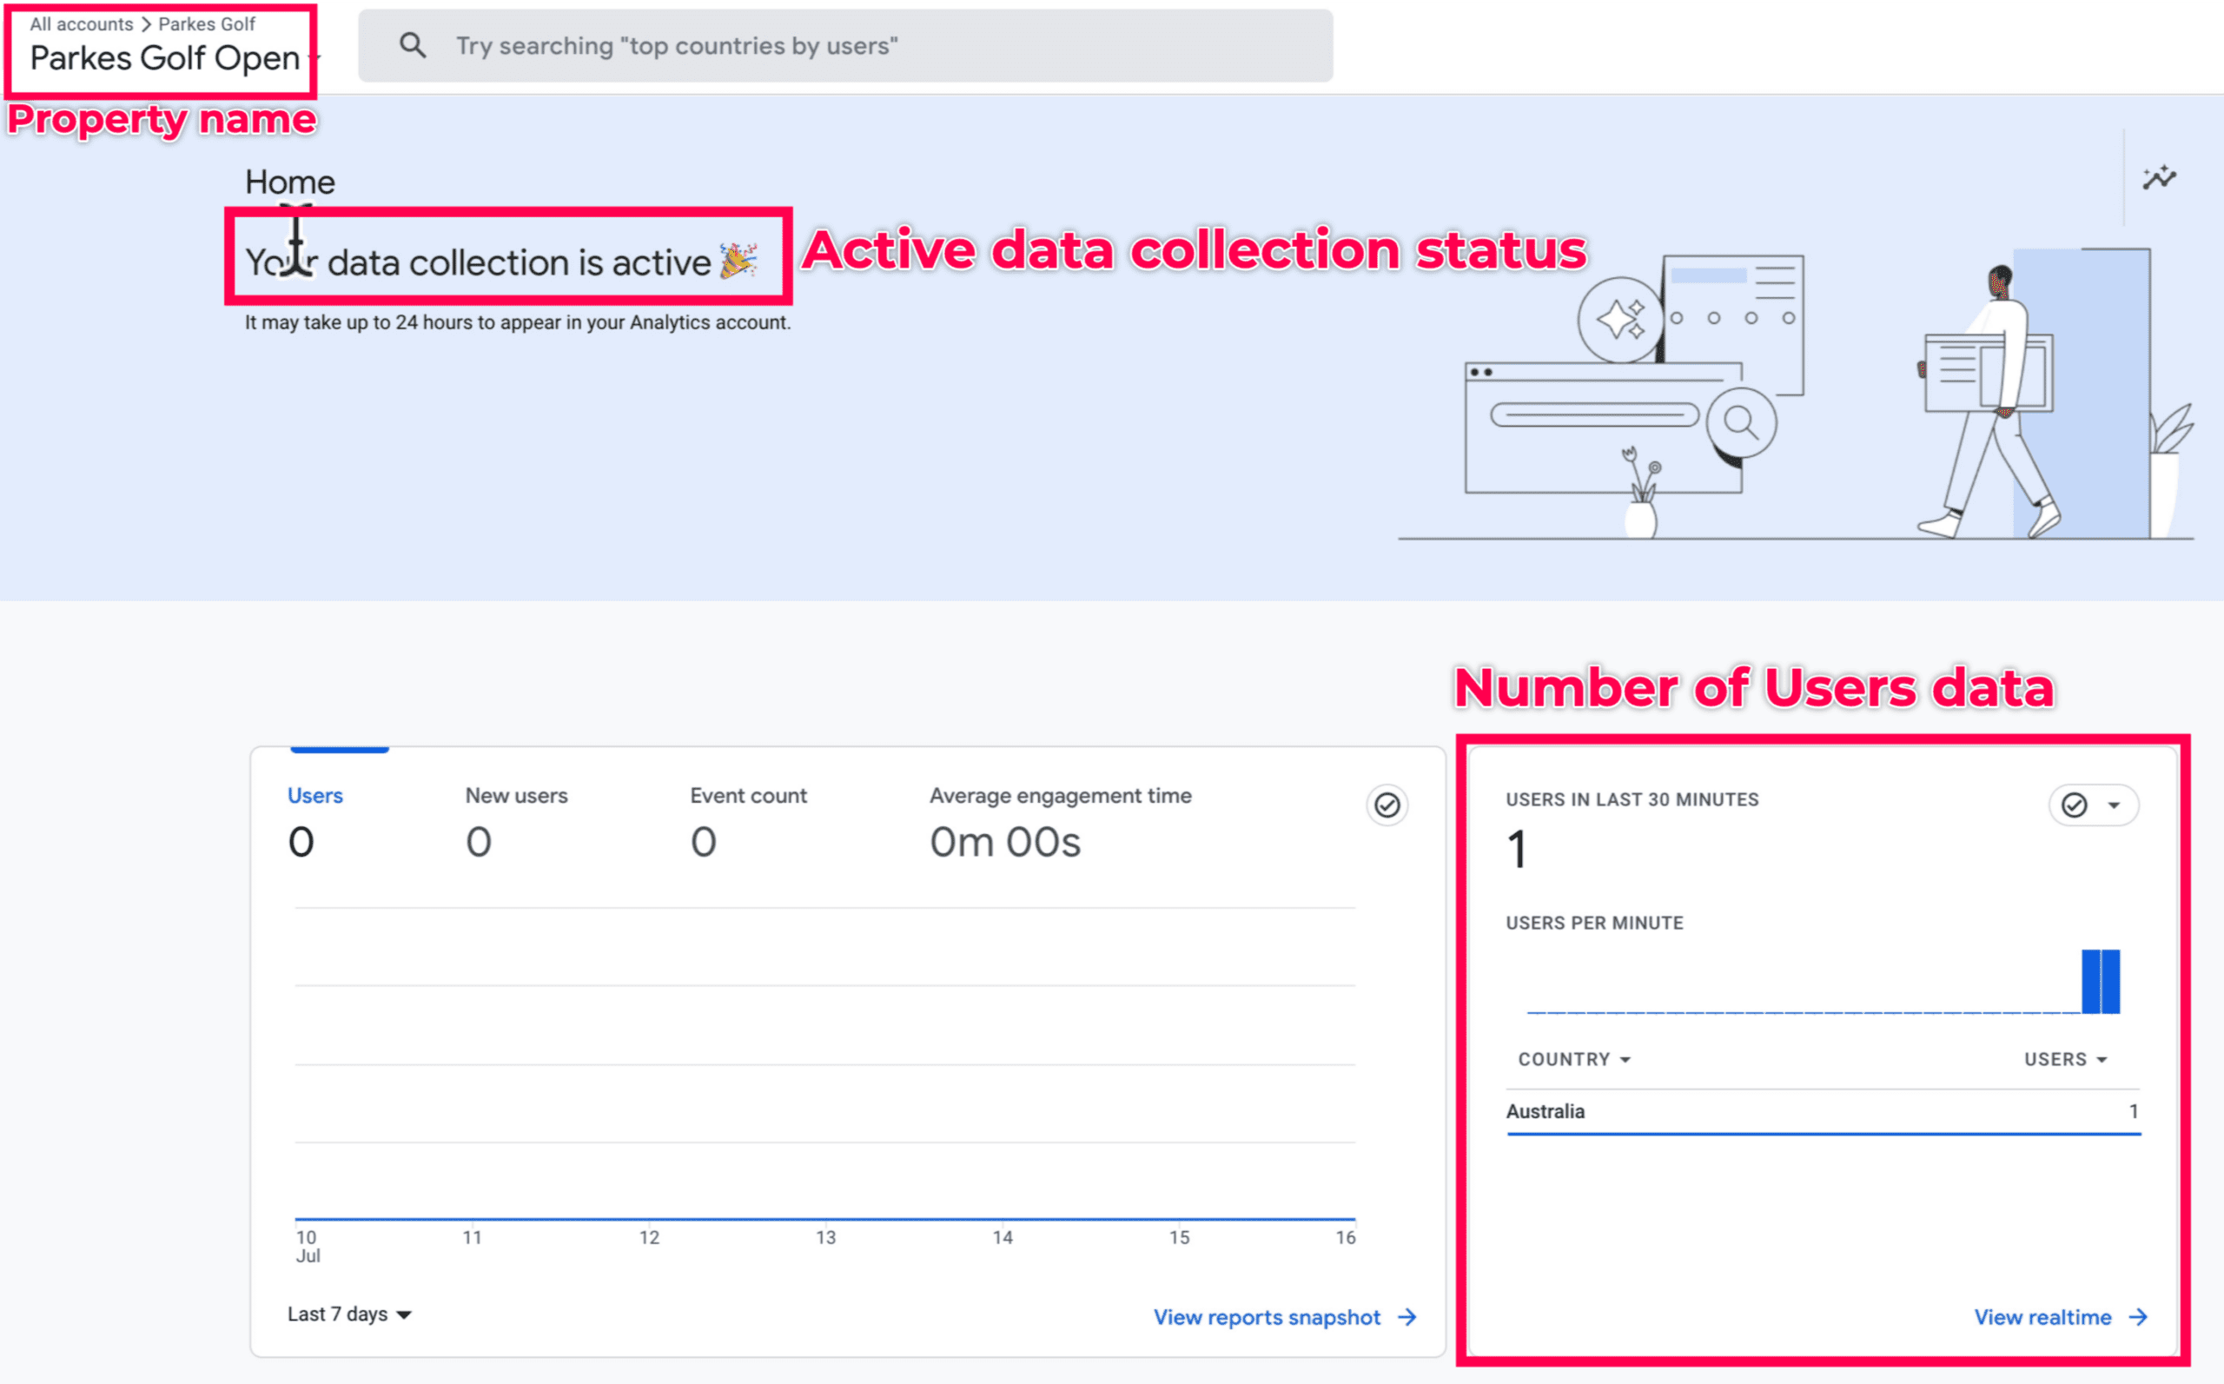Click the search magnifier icon
2224x1384 pixels.
click(x=413, y=45)
